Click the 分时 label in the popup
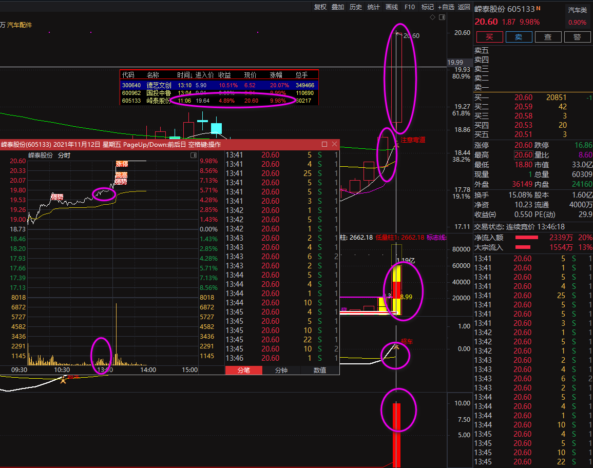The width and height of the screenshot is (593, 468). pos(64,155)
